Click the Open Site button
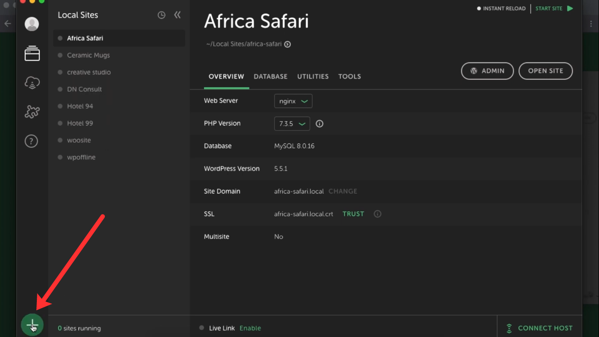The width and height of the screenshot is (599, 337). click(x=546, y=71)
